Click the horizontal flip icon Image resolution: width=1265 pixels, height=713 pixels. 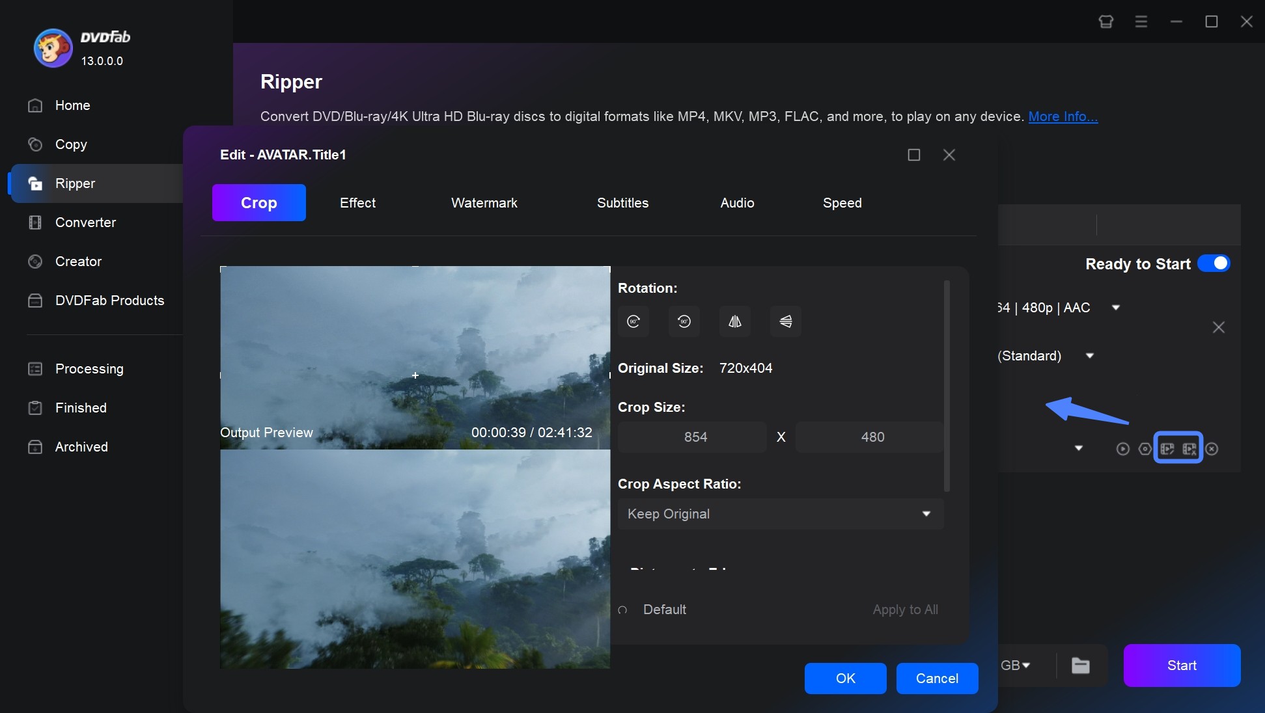pos(734,321)
